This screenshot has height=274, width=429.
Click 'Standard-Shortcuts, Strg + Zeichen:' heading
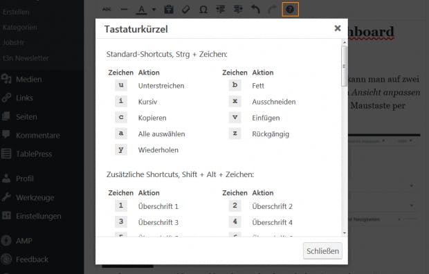pyautogui.click(x=167, y=54)
